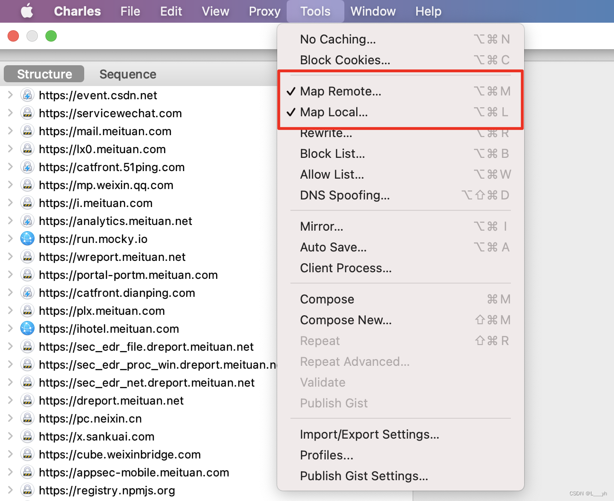Click the lock icon beside pc.neixin.cn
This screenshot has width=614, height=501.
(x=27, y=418)
